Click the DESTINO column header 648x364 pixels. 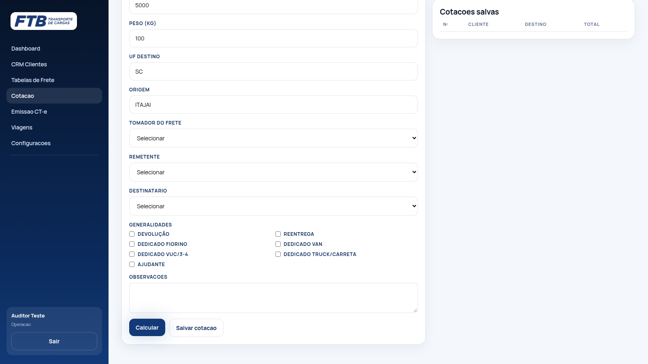click(x=535, y=24)
